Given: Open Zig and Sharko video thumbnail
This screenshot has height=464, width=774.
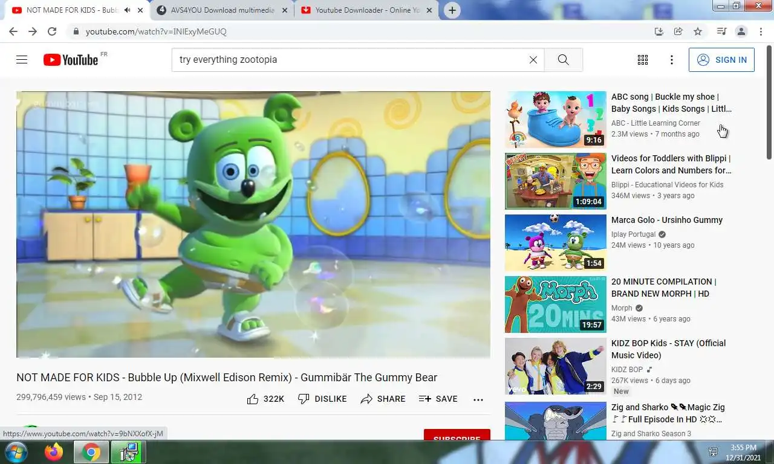Looking at the screenshot, I should (x=556, y=420).
